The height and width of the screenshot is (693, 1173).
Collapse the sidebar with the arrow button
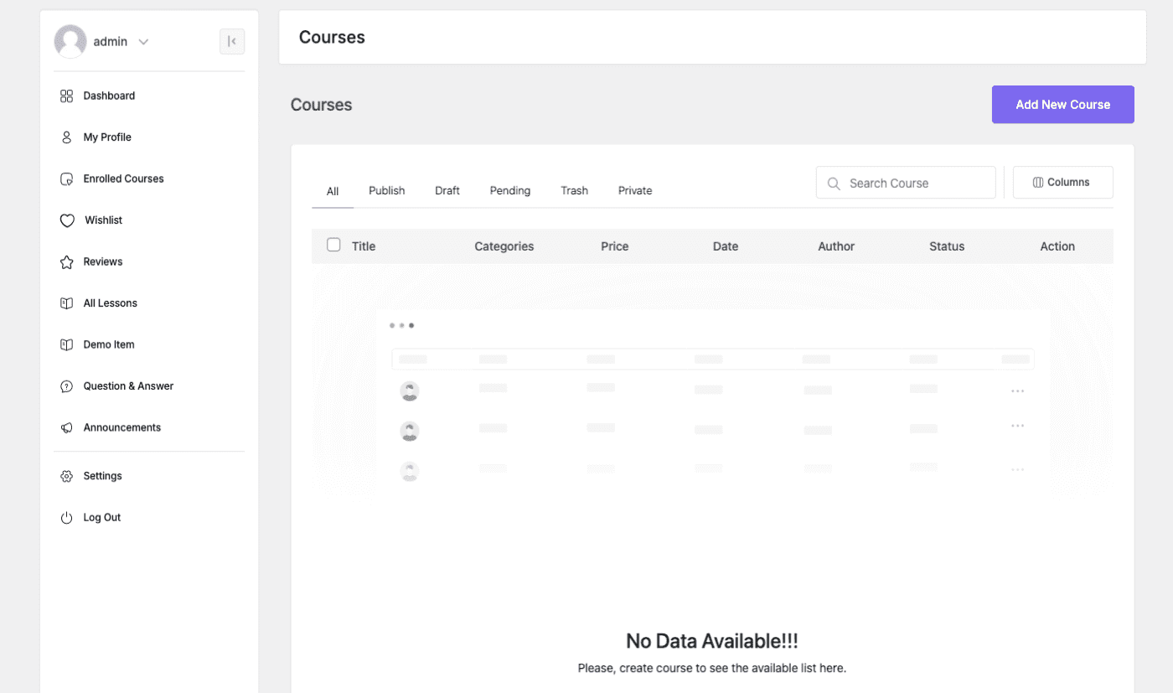pos(232,42)
